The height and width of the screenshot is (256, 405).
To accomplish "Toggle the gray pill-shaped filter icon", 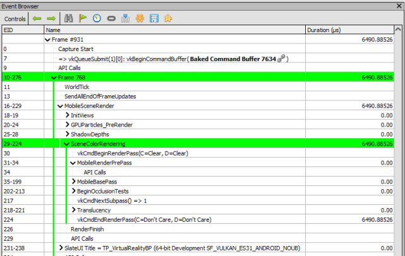I will pos(111,18).
